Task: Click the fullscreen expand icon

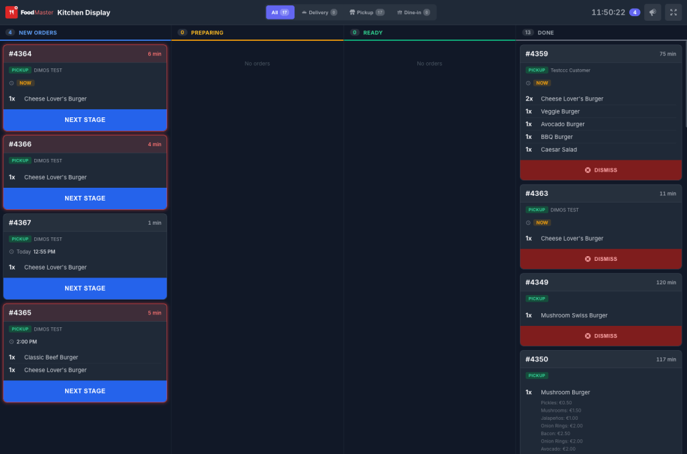Action: (x=673, y=11)
